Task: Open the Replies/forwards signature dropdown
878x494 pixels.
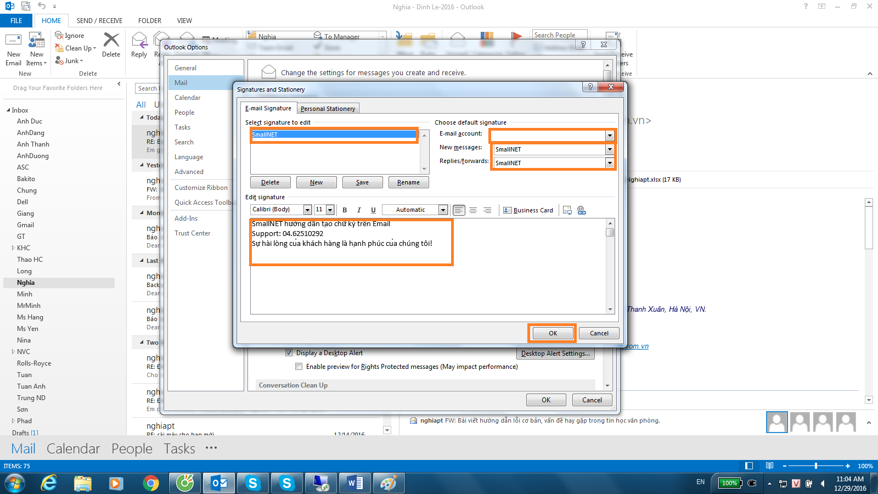Action: click(x=609, y=163)
